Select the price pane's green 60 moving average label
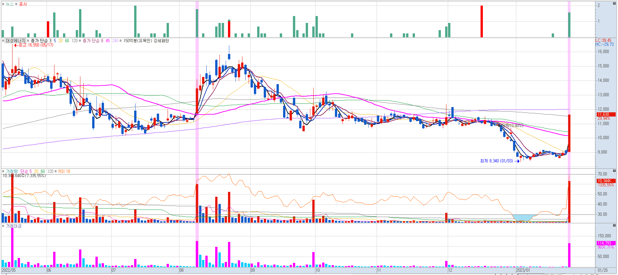The height and width of the screenshot is (275, 618). point(67,41)
